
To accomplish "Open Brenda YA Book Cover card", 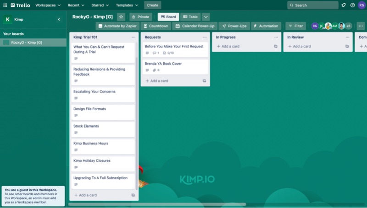I will click(175, 67).
